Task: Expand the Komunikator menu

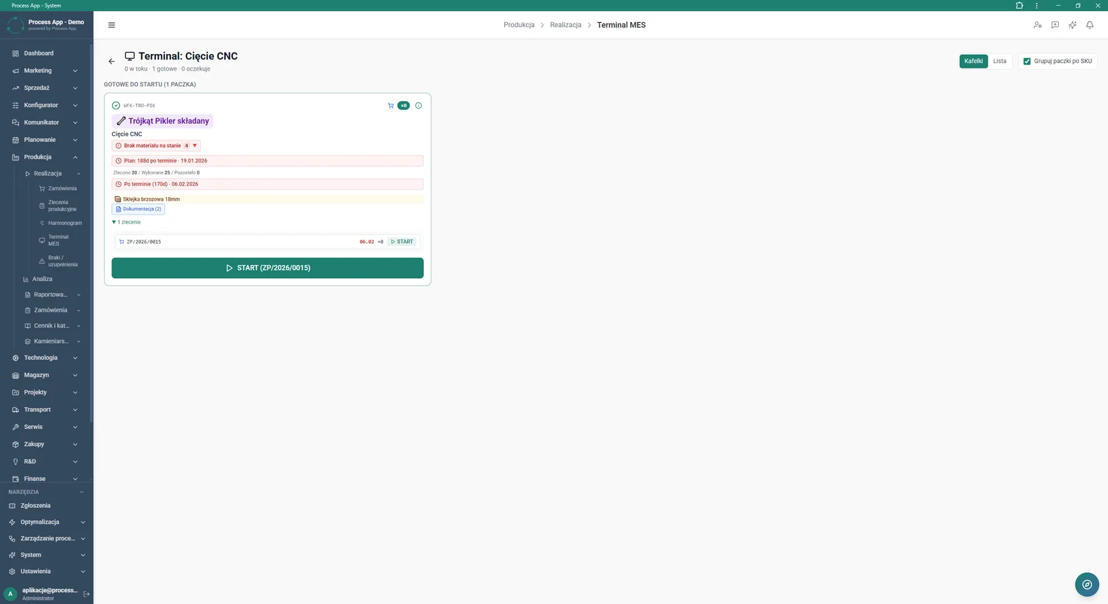Action: (46, 122)
